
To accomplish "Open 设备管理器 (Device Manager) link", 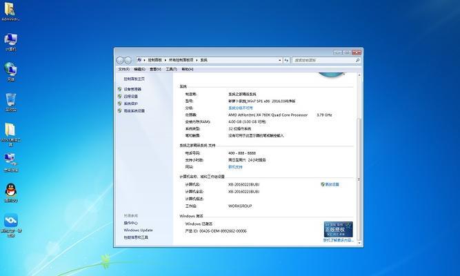I will [x=132, y=89].
